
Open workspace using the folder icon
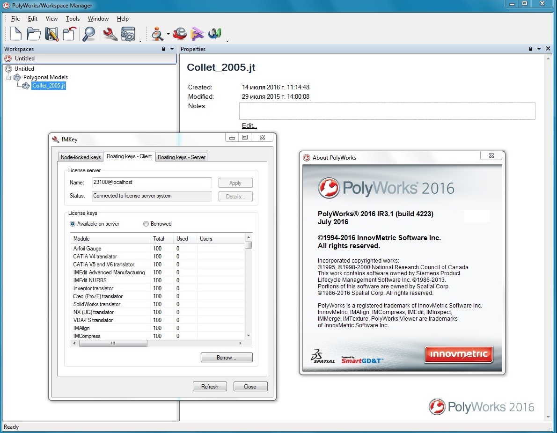point(34,34)
